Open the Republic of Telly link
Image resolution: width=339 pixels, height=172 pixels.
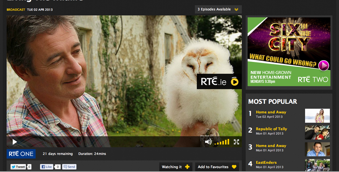271,129
